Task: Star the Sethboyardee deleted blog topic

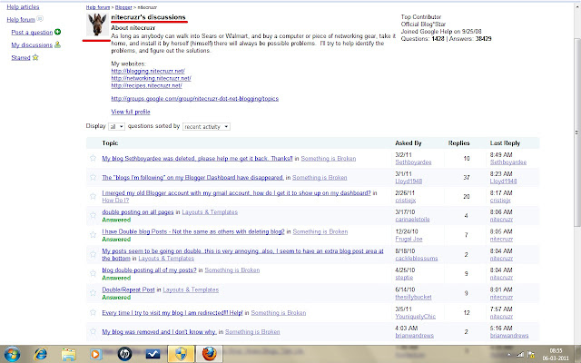Action: [93, 158]
